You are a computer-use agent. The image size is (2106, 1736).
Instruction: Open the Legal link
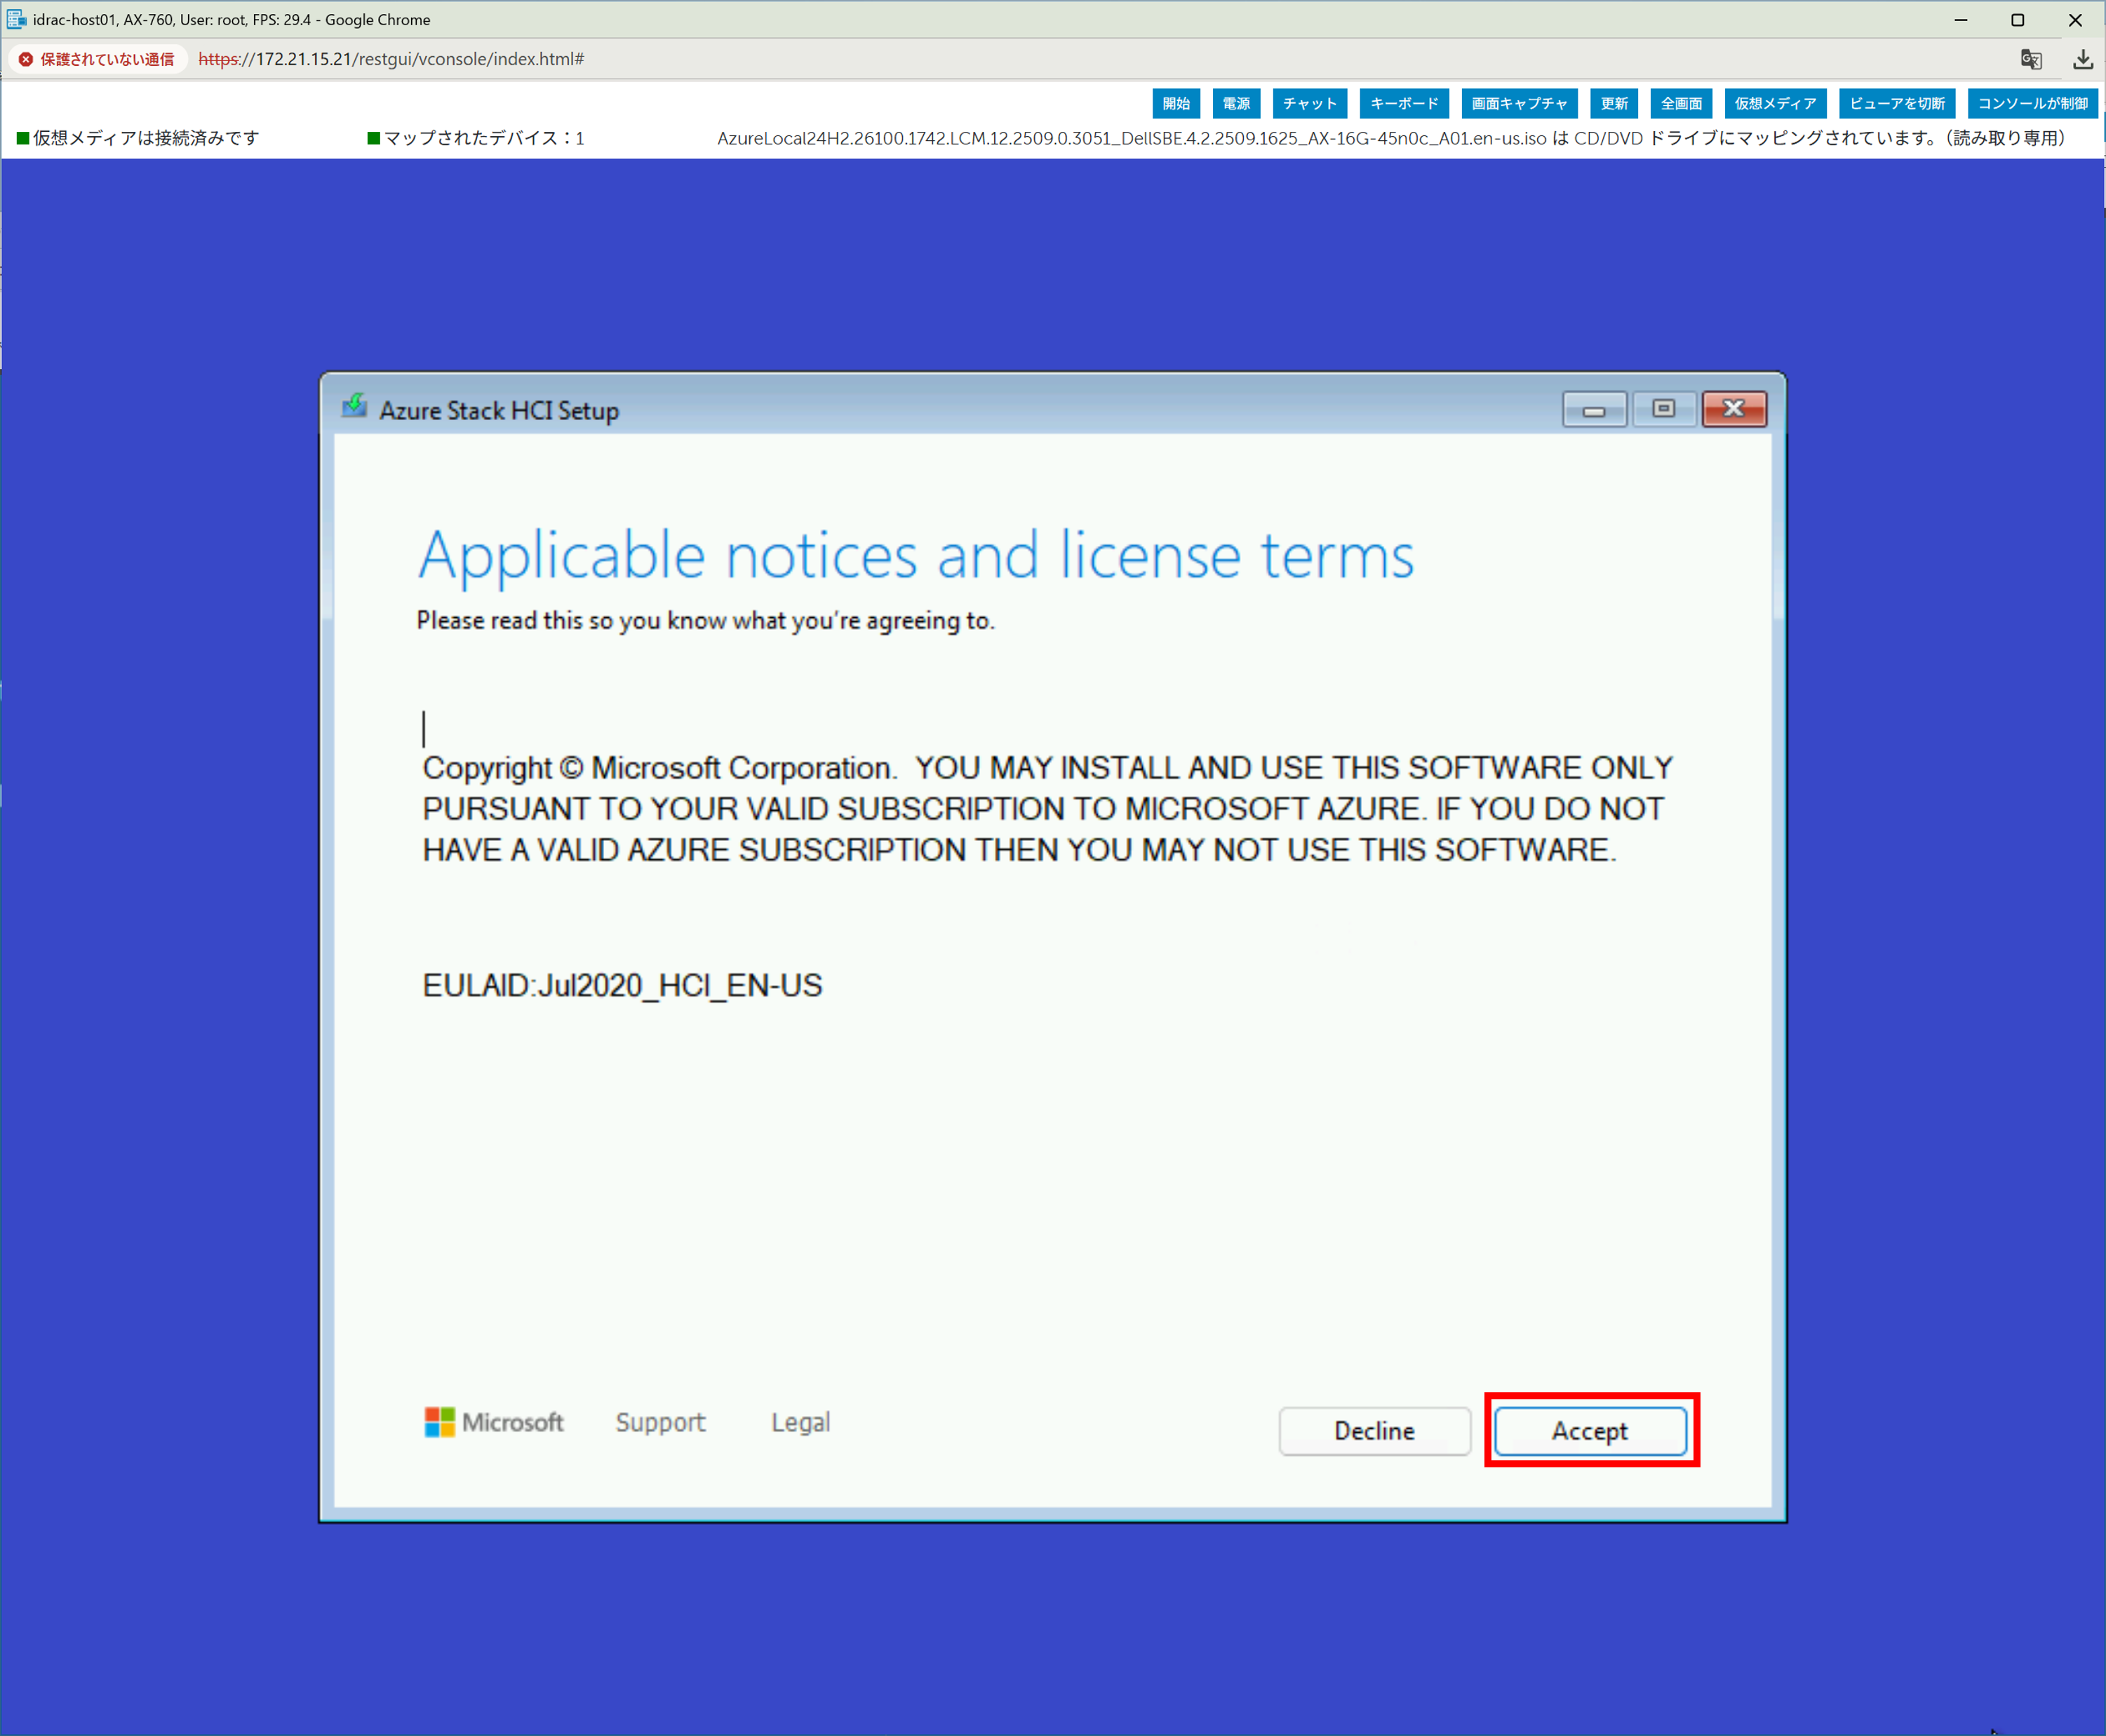[800, 1422]
